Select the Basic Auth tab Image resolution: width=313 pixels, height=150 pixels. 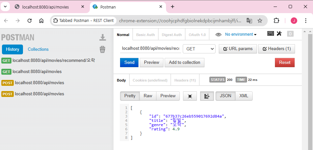[145, 35]
